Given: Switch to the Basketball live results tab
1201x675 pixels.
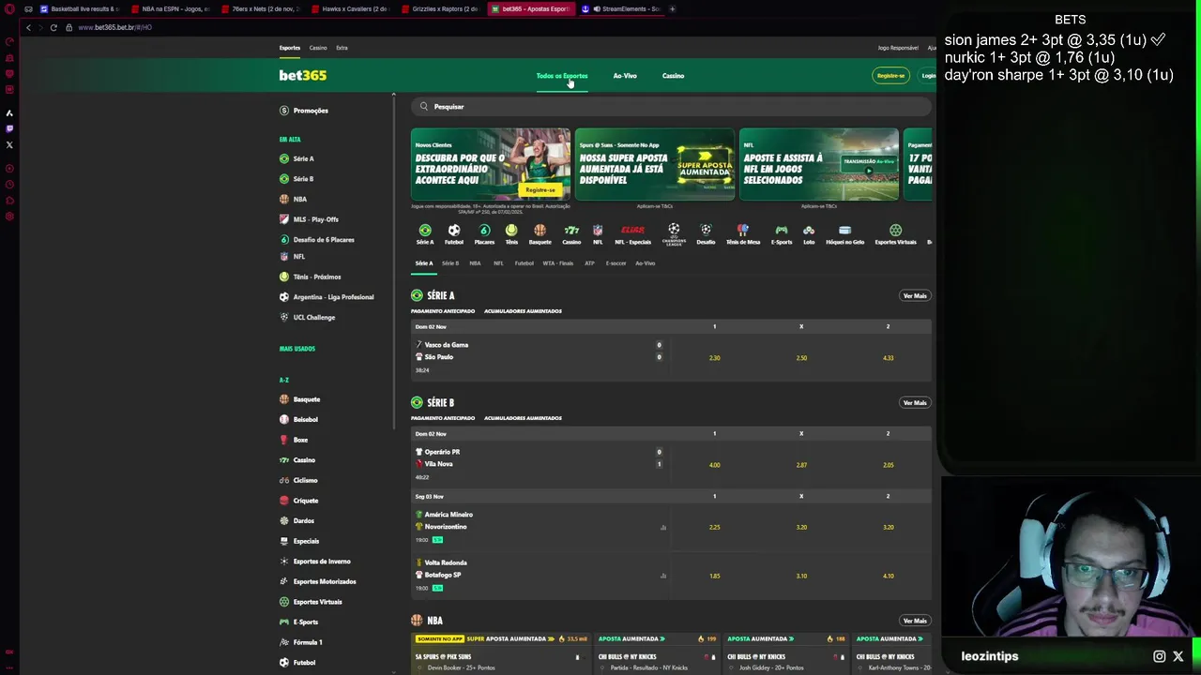Looking at the screenshot, I should tap(79, 8).
